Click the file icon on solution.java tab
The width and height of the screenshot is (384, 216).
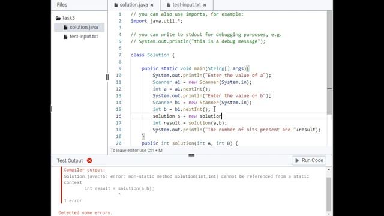click(116, 5)
